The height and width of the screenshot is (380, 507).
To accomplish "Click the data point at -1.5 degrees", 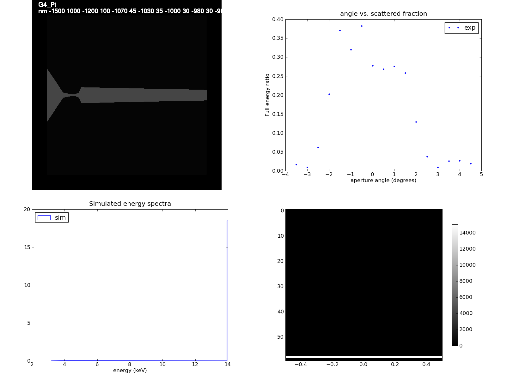I will [x=340, y=30].
